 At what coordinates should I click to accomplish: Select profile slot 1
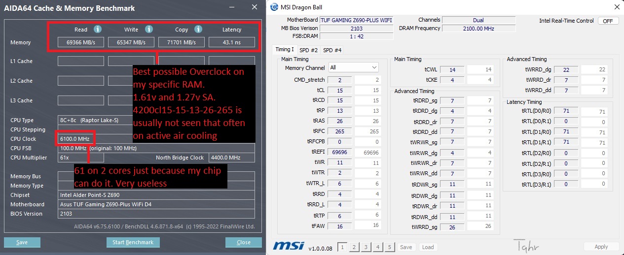click(x=343, y=247)
